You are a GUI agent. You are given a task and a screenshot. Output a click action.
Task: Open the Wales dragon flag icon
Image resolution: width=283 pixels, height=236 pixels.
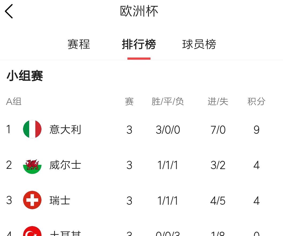[x=32, y=165]
